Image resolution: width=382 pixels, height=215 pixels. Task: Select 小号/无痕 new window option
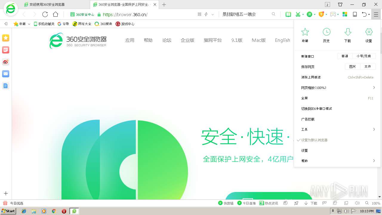click(364, 56)
